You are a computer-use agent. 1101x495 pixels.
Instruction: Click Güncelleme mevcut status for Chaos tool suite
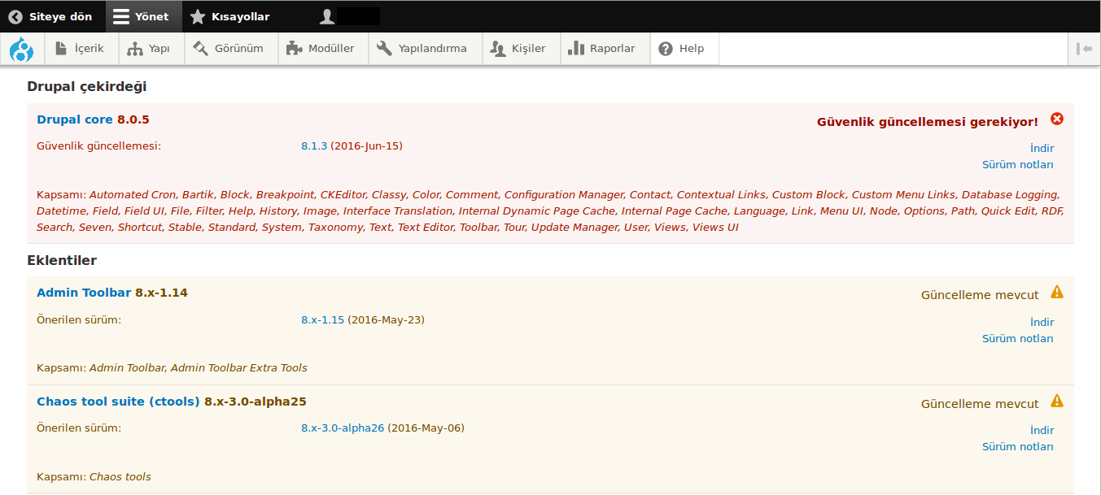tap(980, 404)
